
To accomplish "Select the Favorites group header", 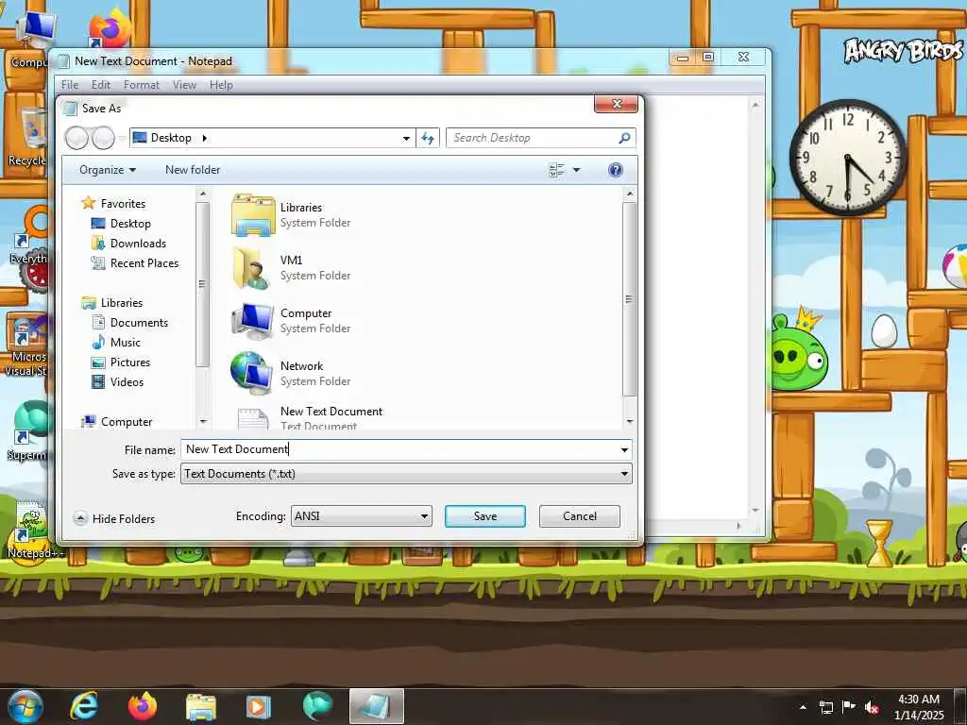I will [122, 204].
